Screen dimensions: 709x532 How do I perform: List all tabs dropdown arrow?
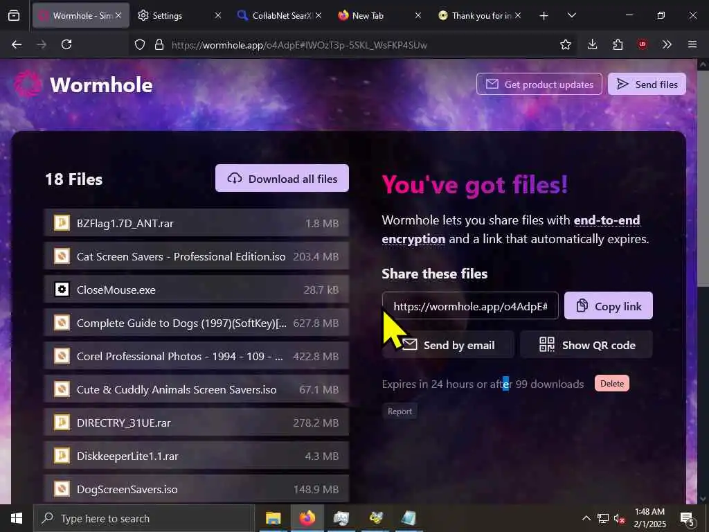click(x=571, y=15)
